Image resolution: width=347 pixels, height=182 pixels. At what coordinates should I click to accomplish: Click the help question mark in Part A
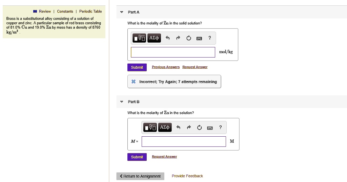pyautogui.click(x=210, y=38)
